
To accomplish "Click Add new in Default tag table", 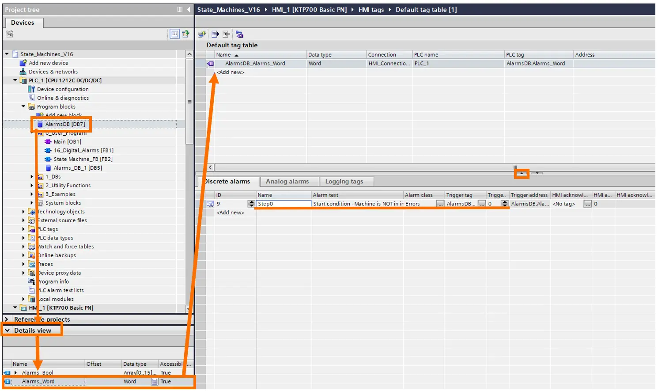I will [231, 72].
